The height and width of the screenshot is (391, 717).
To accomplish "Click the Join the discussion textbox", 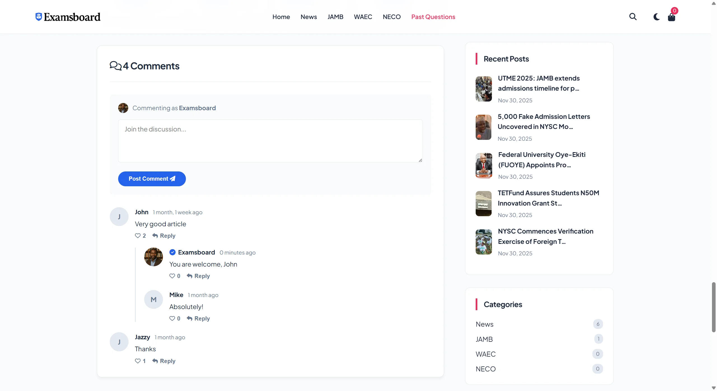I will (x=270, y=141).
